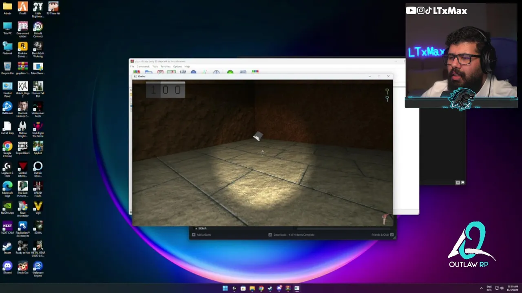Open the Recycle Bin

[x=7, y=68]
